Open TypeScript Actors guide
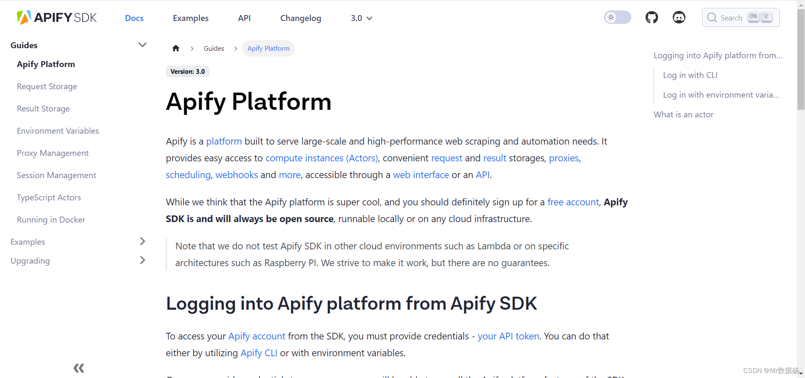 pyautogui.click(x=49, y=197)
